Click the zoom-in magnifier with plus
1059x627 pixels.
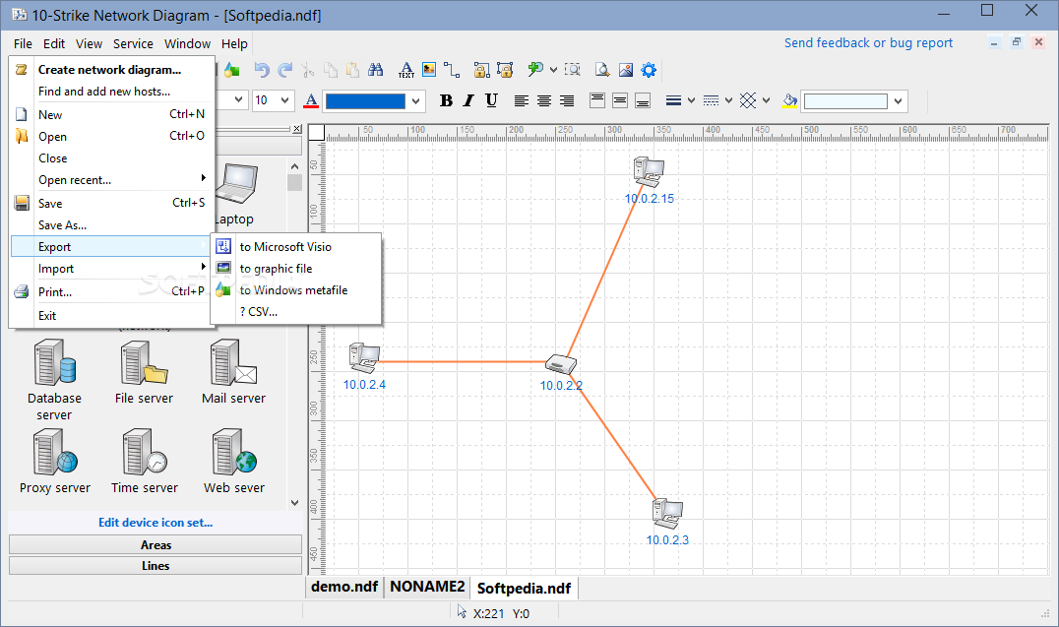(x=535, y=69)
